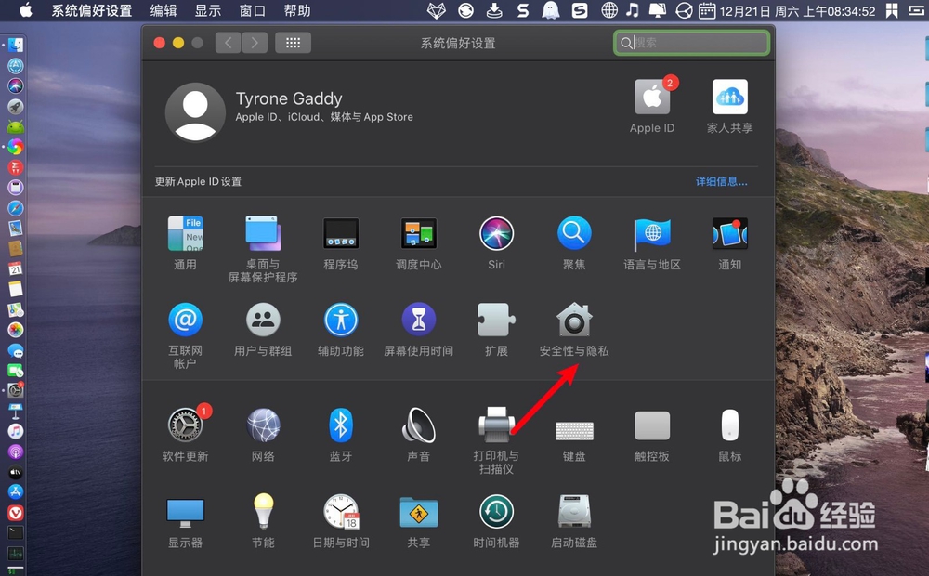Open the 网络 (Network) pane
929x576 pixels.
pos(263,425)
